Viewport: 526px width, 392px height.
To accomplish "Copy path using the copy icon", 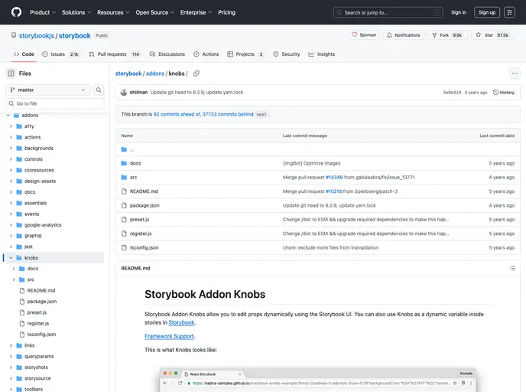I will (196, 73).
